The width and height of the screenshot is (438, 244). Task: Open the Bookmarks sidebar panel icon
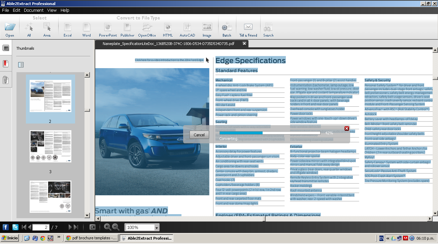tap(6, 64)
